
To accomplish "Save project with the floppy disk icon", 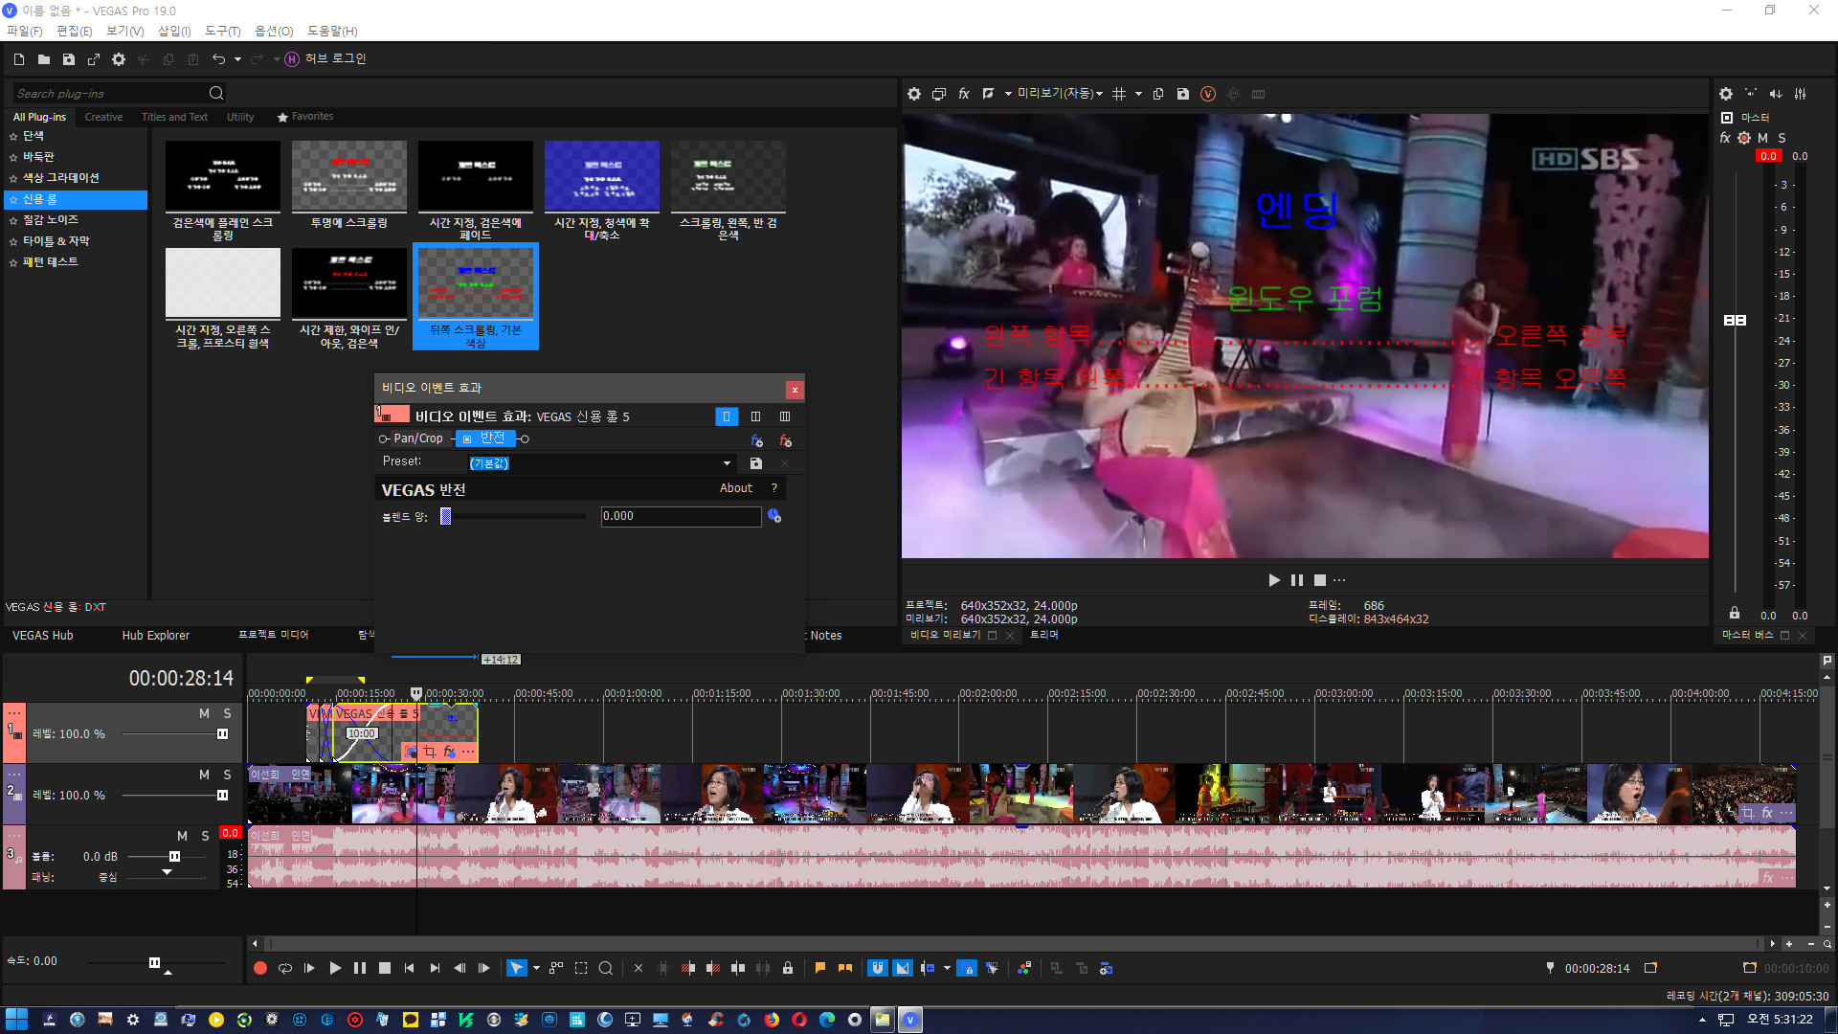I will (69, 59).
